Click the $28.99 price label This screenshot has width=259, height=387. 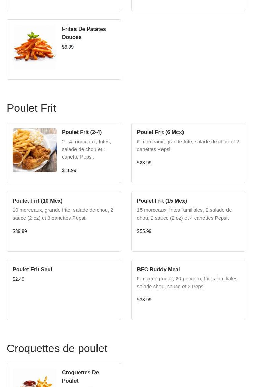pyautogui.click(x=144, y=163)
